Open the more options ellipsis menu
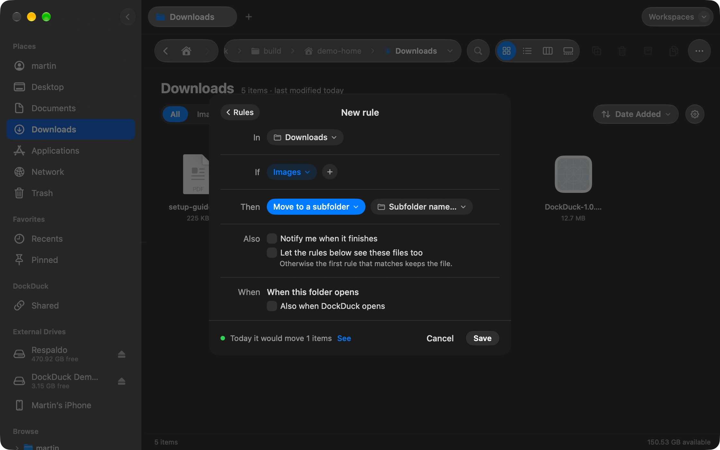Image resolution: width=720 pixels, height=450 pixels. point(699,51)
